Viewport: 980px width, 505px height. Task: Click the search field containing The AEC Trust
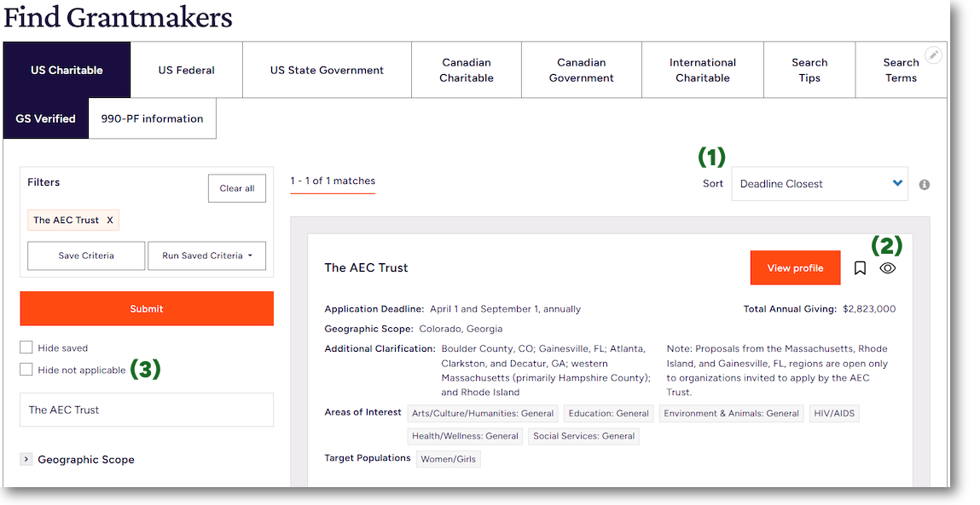(147, 410)
